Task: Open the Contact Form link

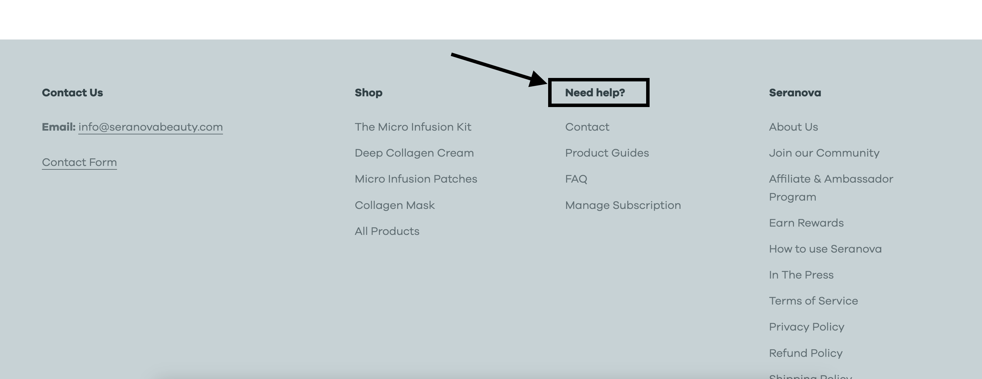Action: [x=79, y=162]
